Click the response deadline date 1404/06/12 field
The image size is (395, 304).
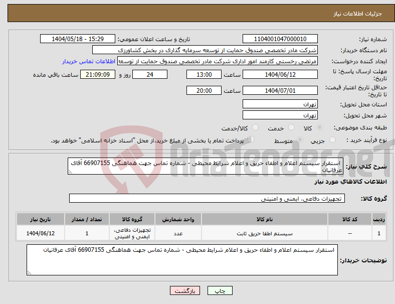(280, 74)
